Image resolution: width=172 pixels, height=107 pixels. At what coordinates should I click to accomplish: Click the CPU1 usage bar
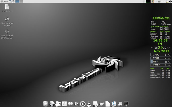click(161, 58)
